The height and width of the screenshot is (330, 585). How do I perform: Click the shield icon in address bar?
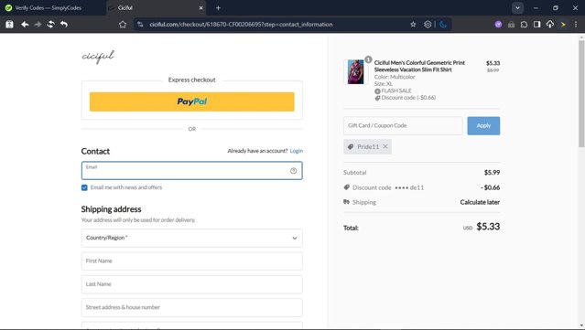(x=428, y=24)
